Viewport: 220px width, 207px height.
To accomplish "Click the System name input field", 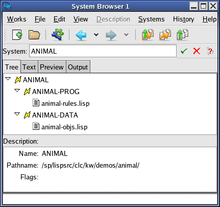I will [x=103, y=51].
